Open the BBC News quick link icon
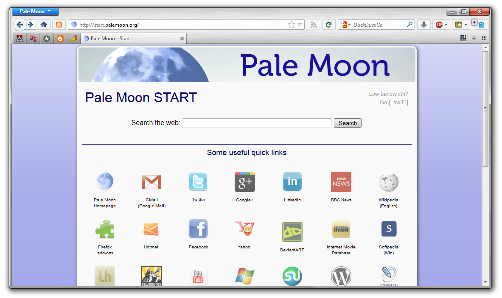The image size is (502, 298). [x=341, y=182]
